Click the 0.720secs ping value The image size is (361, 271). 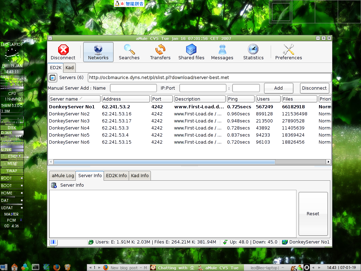(x=238, y=142)
